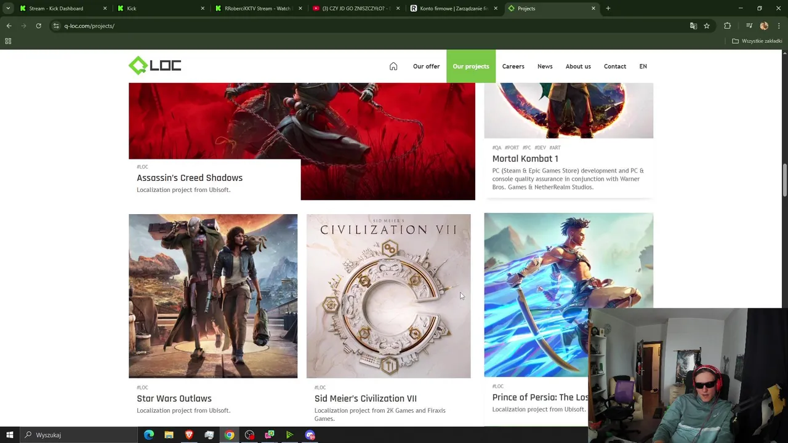788x443 pixels.
Task: Open the Wszystkie zakładki bookmarks folder
Action: tap(757, 41)
